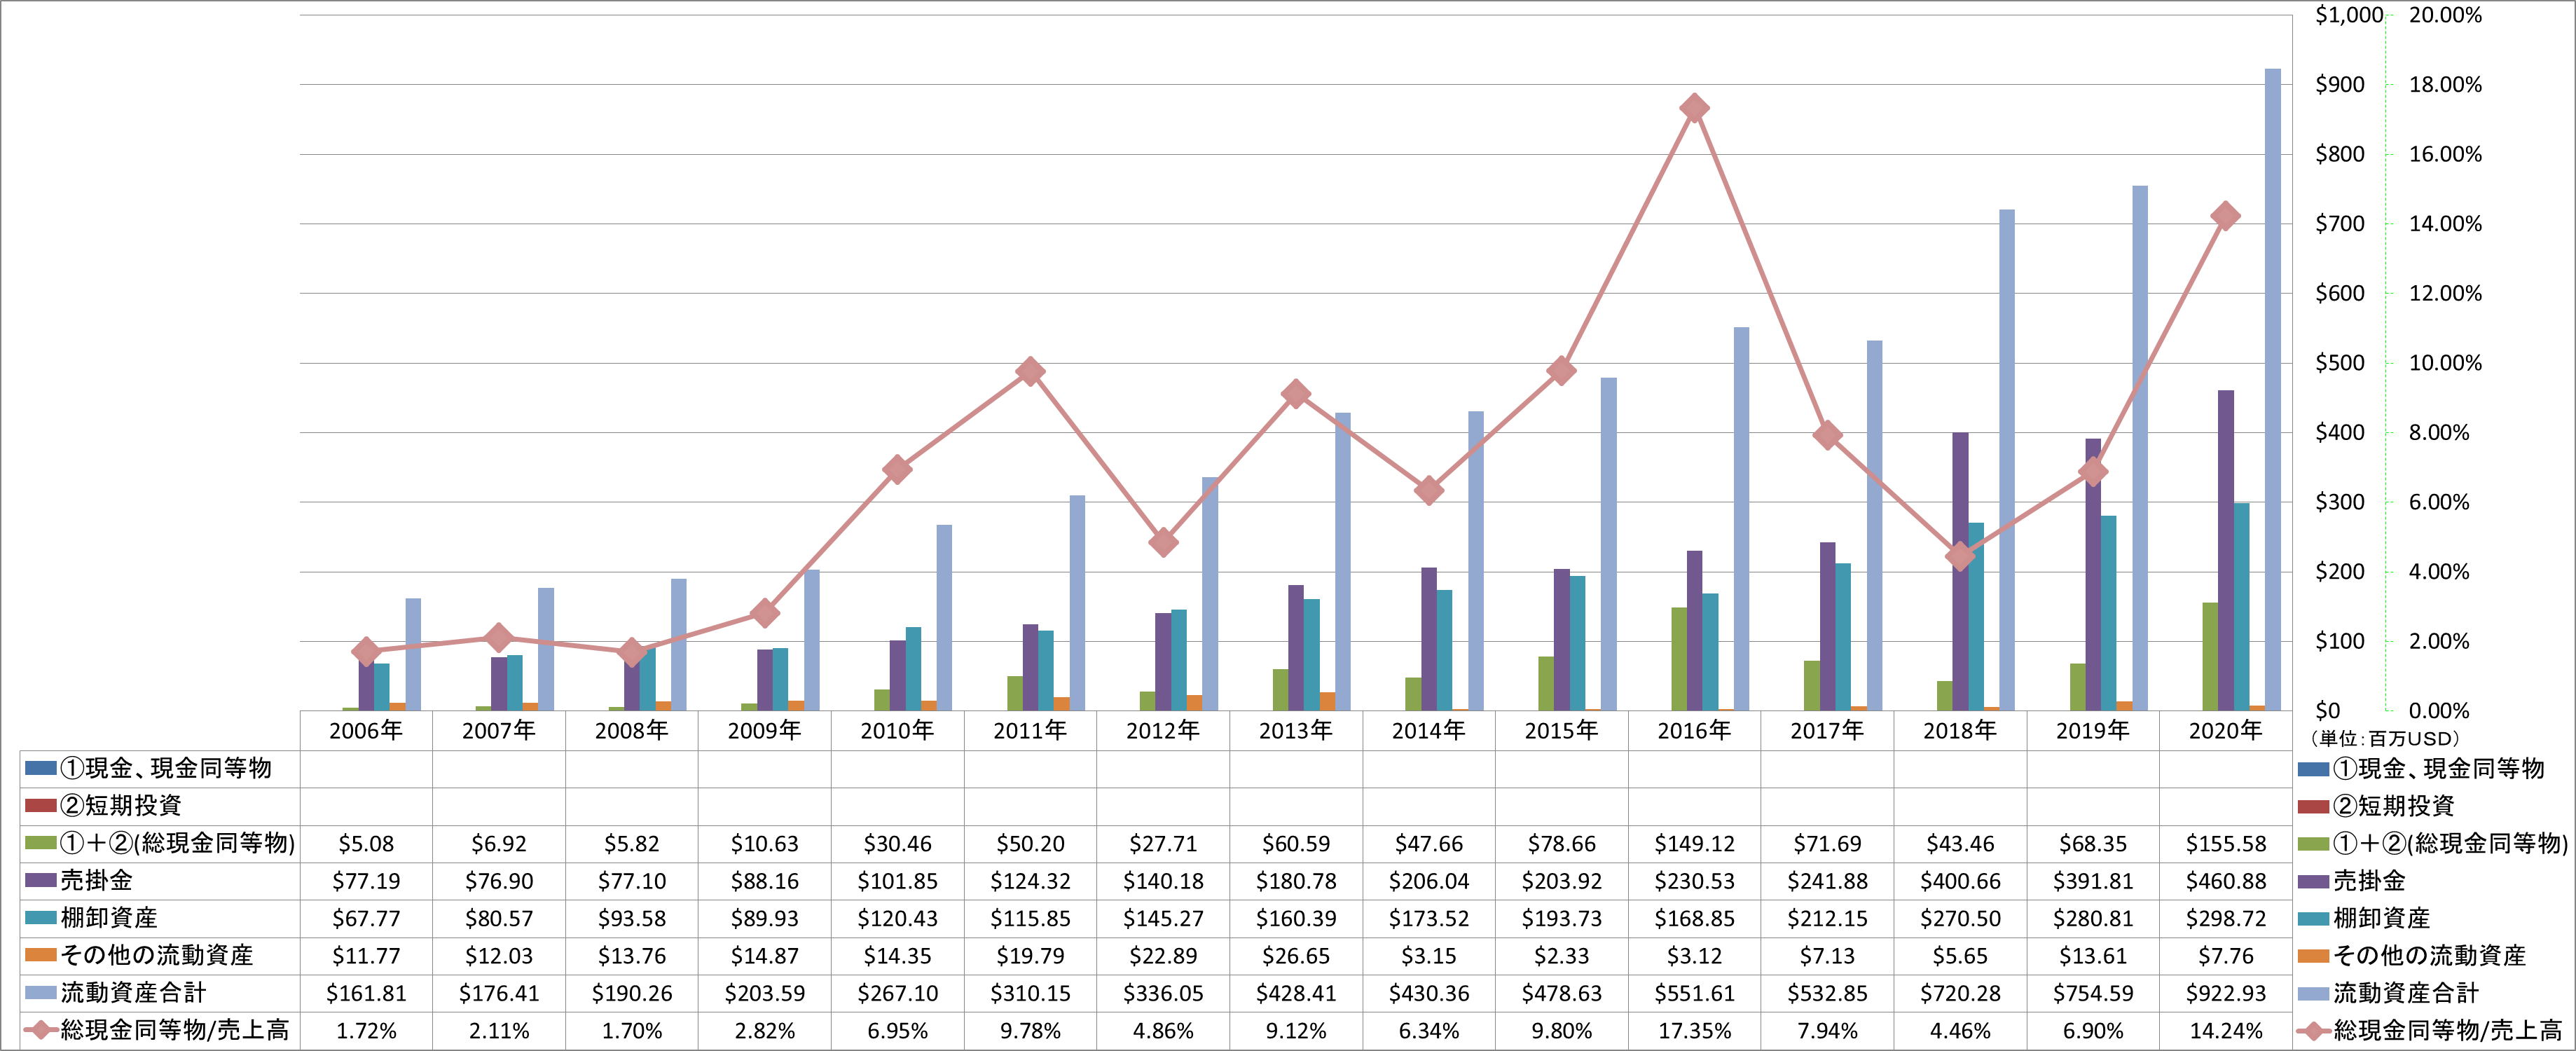Click the 2011年 diamond marker on the ratio line
2576x1051 pixels.
tap(1030, 372)
